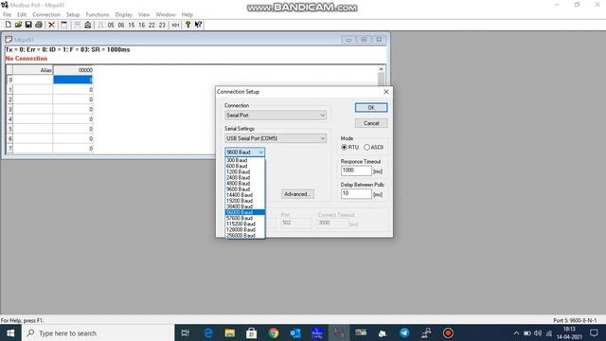Open the Connection type dropdown showing Serial Port
606x341 pixels.
(x=276, y=116)
